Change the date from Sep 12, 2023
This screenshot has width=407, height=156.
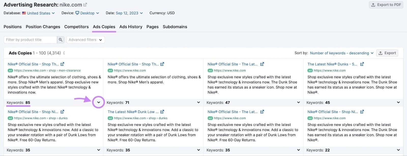pos(129,13)
